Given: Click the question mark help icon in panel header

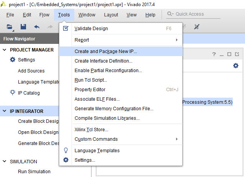Looking at the screenshot, I should (x=214, y=55).
